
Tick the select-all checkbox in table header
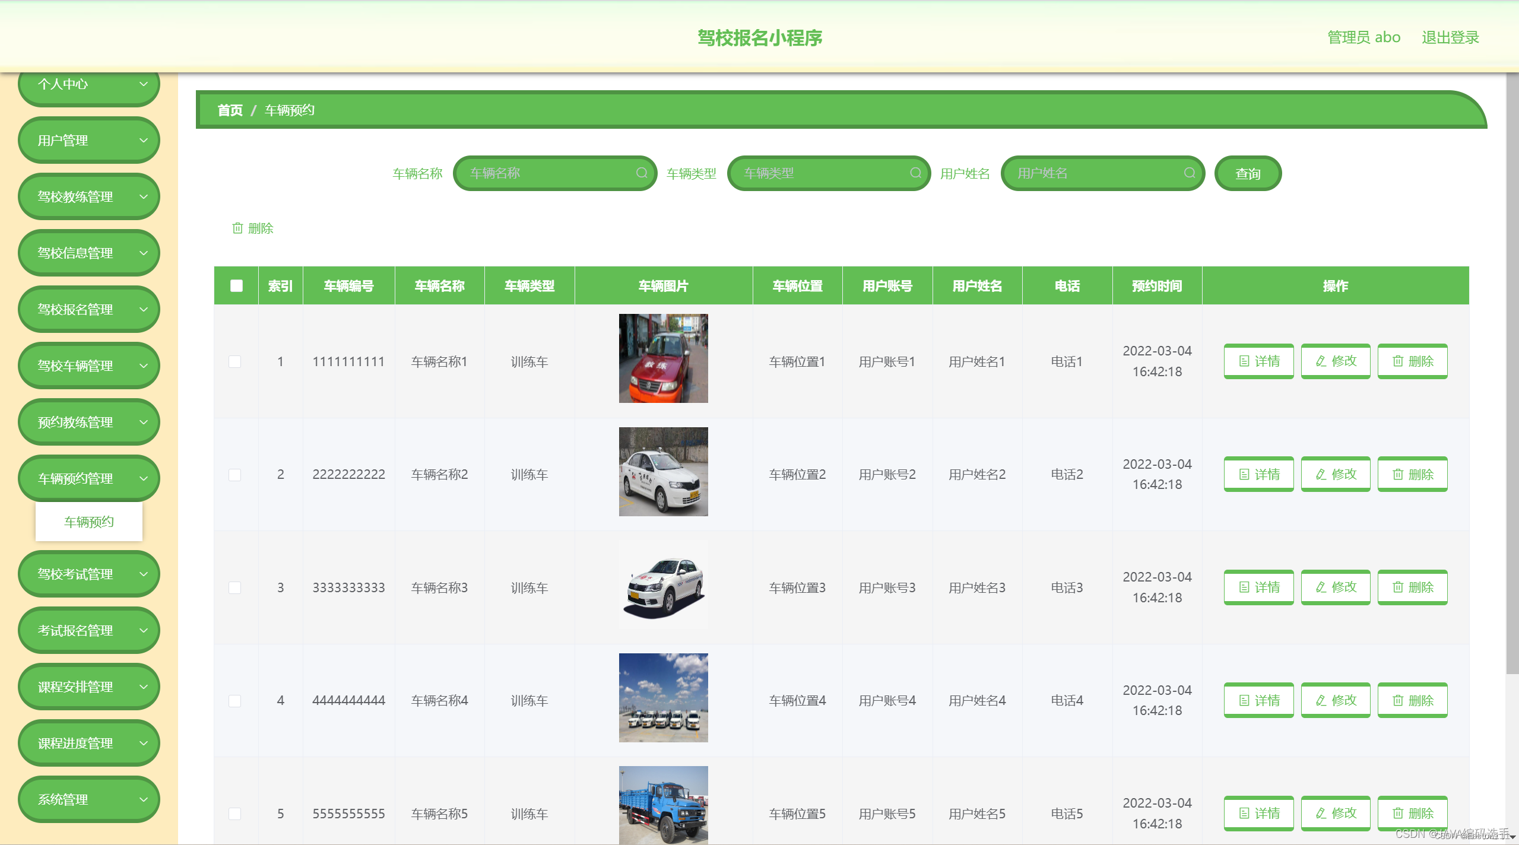(236, 285)
